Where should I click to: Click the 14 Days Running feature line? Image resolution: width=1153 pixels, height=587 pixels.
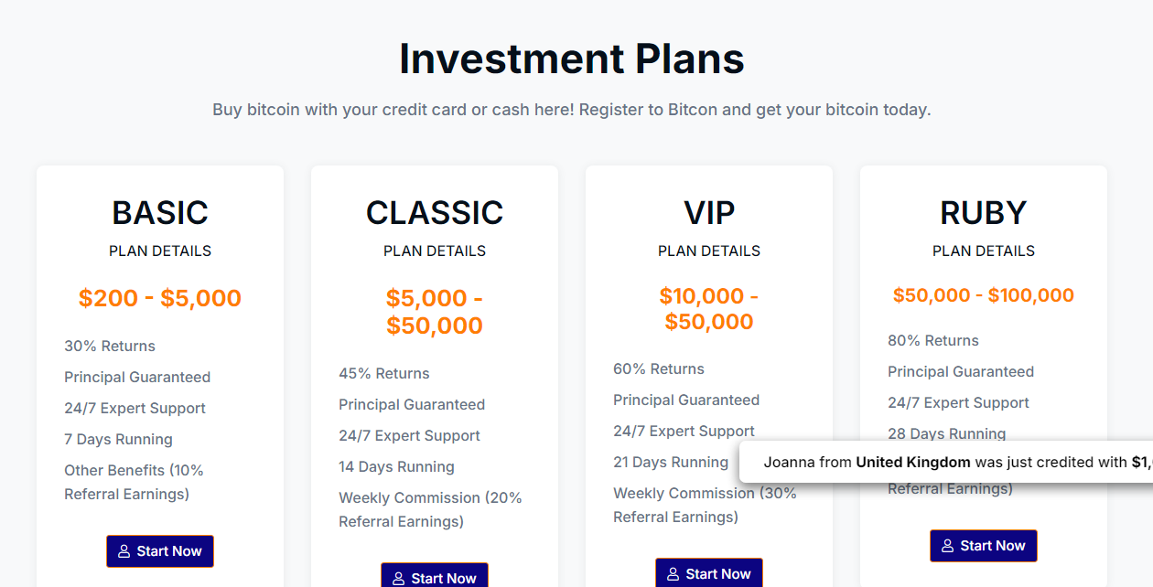(396, 466)
